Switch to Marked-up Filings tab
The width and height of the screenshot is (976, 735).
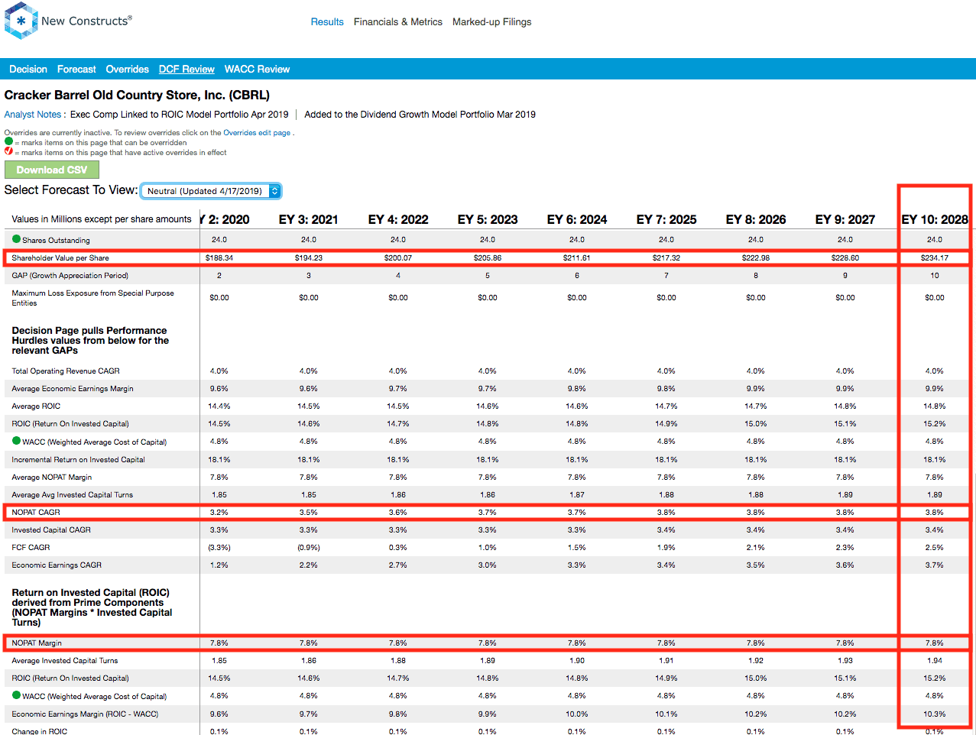pos(492,22)
